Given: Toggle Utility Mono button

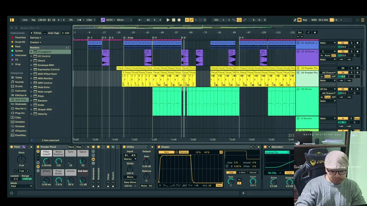Looking at the screenshot, I should click(x=130, y=177).
